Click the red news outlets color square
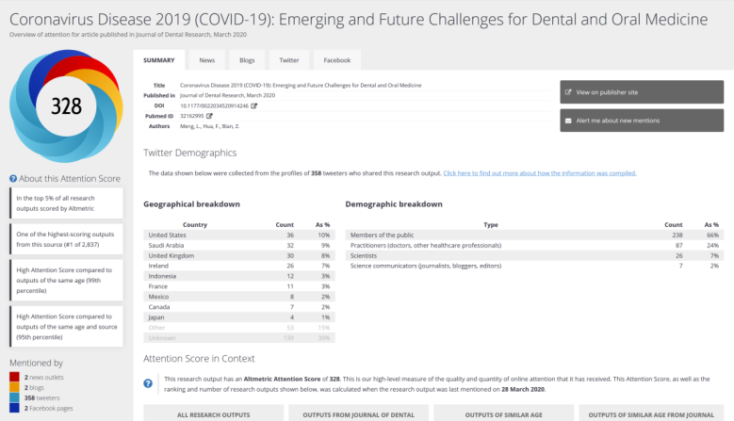Screen dimensions: 734x421 pyautogui.click(x=13, y=376)
